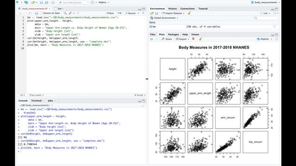Viewport: 296px width, 166px height.
Task: Expand the recent files dropdown arrow
Action: pos(36,2)
